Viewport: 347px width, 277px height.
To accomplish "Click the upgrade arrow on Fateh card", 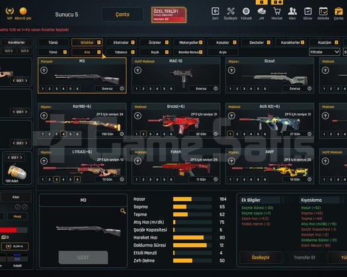I will pyautogui.click(x=137, y=161).
